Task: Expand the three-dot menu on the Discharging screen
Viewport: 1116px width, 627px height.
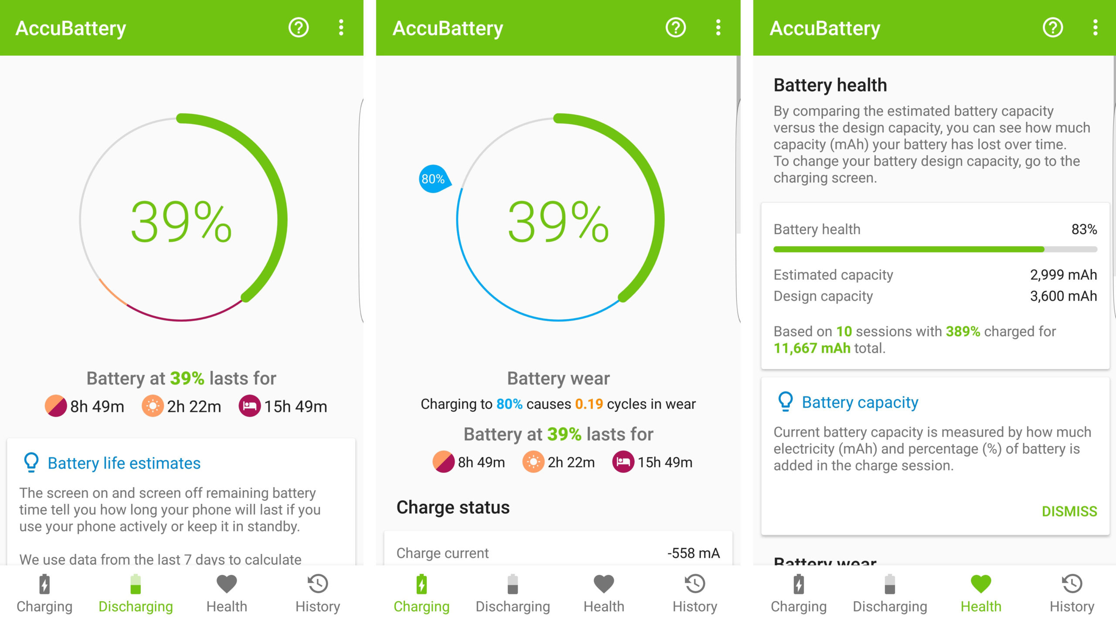Action: point(341,28)
